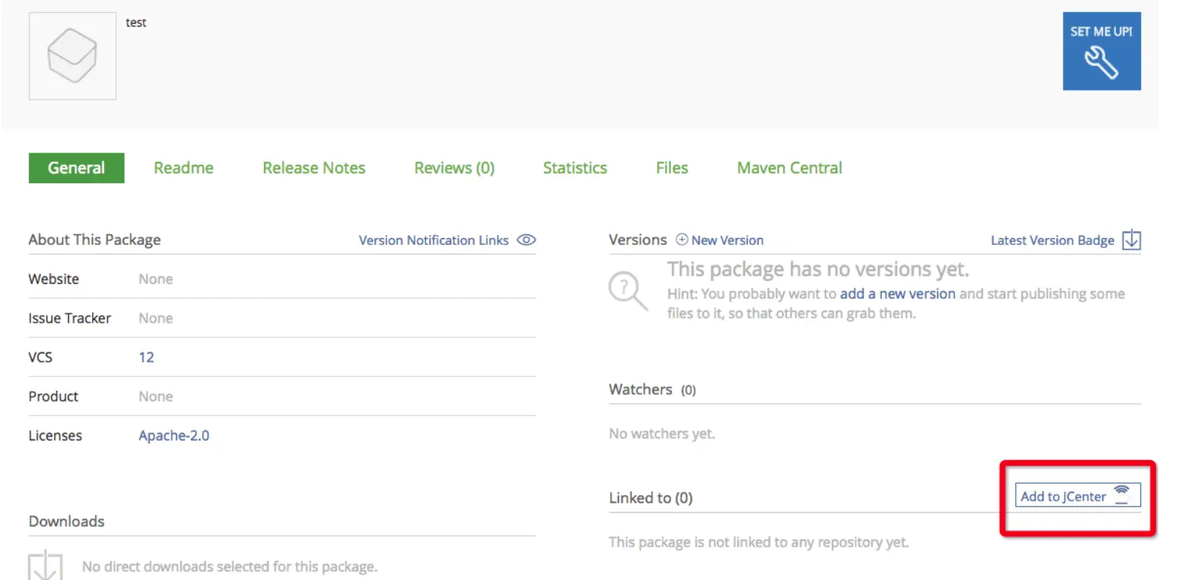This screenshot has width=1187, height=580.
Task: Click the Product value 'None'
Action: [156, 397]
